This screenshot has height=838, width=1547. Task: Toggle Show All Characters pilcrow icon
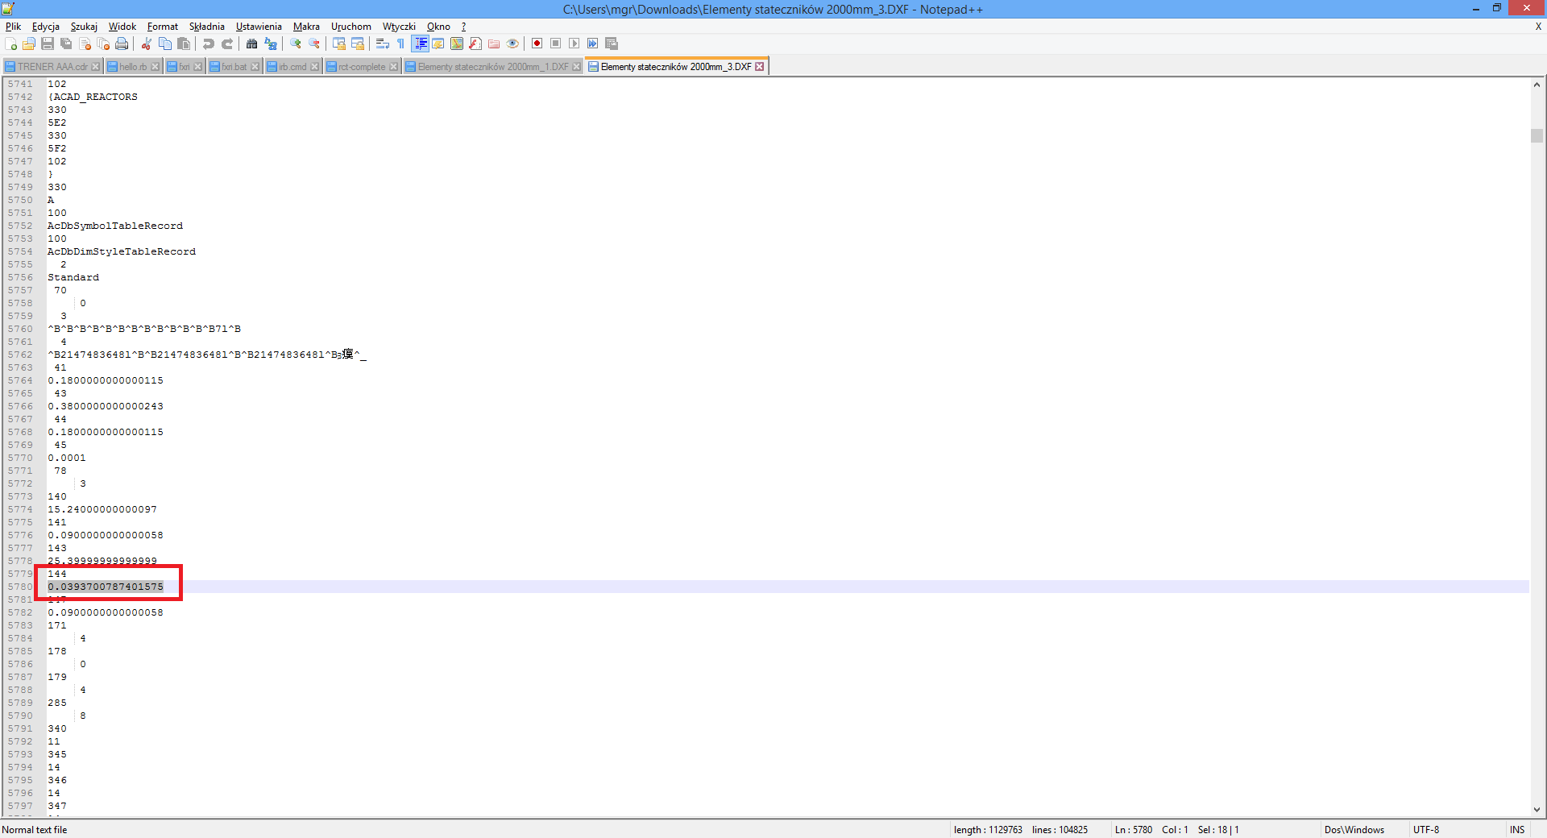click(x=401, y=44)
